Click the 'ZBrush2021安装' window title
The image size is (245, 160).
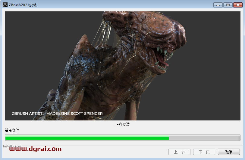23,5
